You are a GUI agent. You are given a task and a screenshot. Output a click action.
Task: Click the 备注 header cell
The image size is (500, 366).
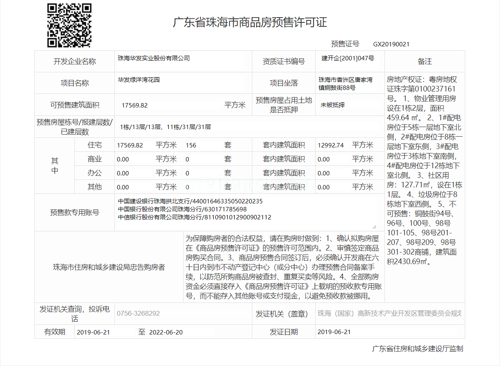point(425,62)
